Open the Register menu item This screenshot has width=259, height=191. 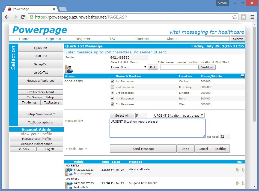click(x=83, y=39)
